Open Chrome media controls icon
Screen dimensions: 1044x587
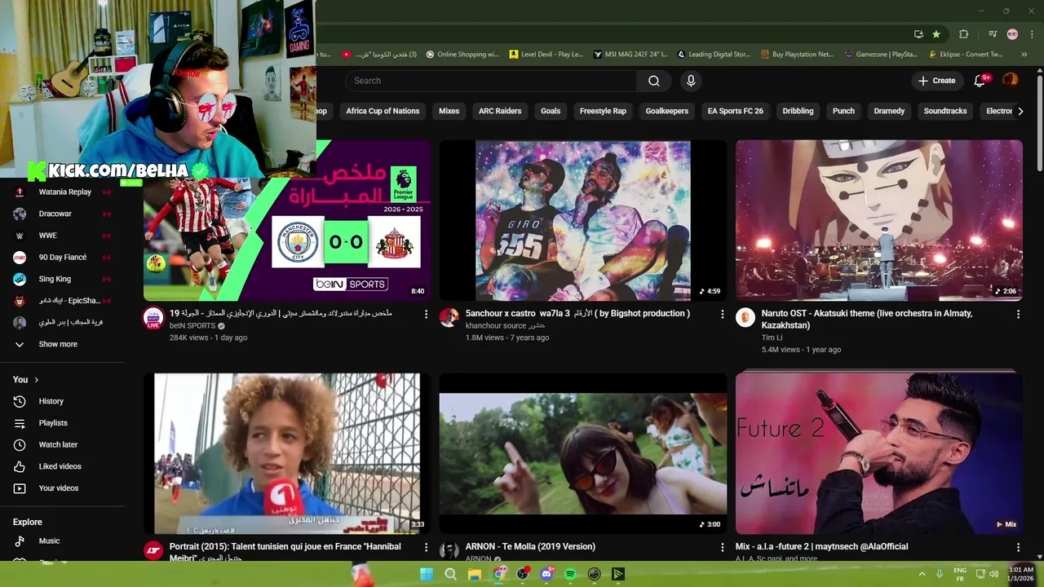pyautogui.click(x=993, y=34)
